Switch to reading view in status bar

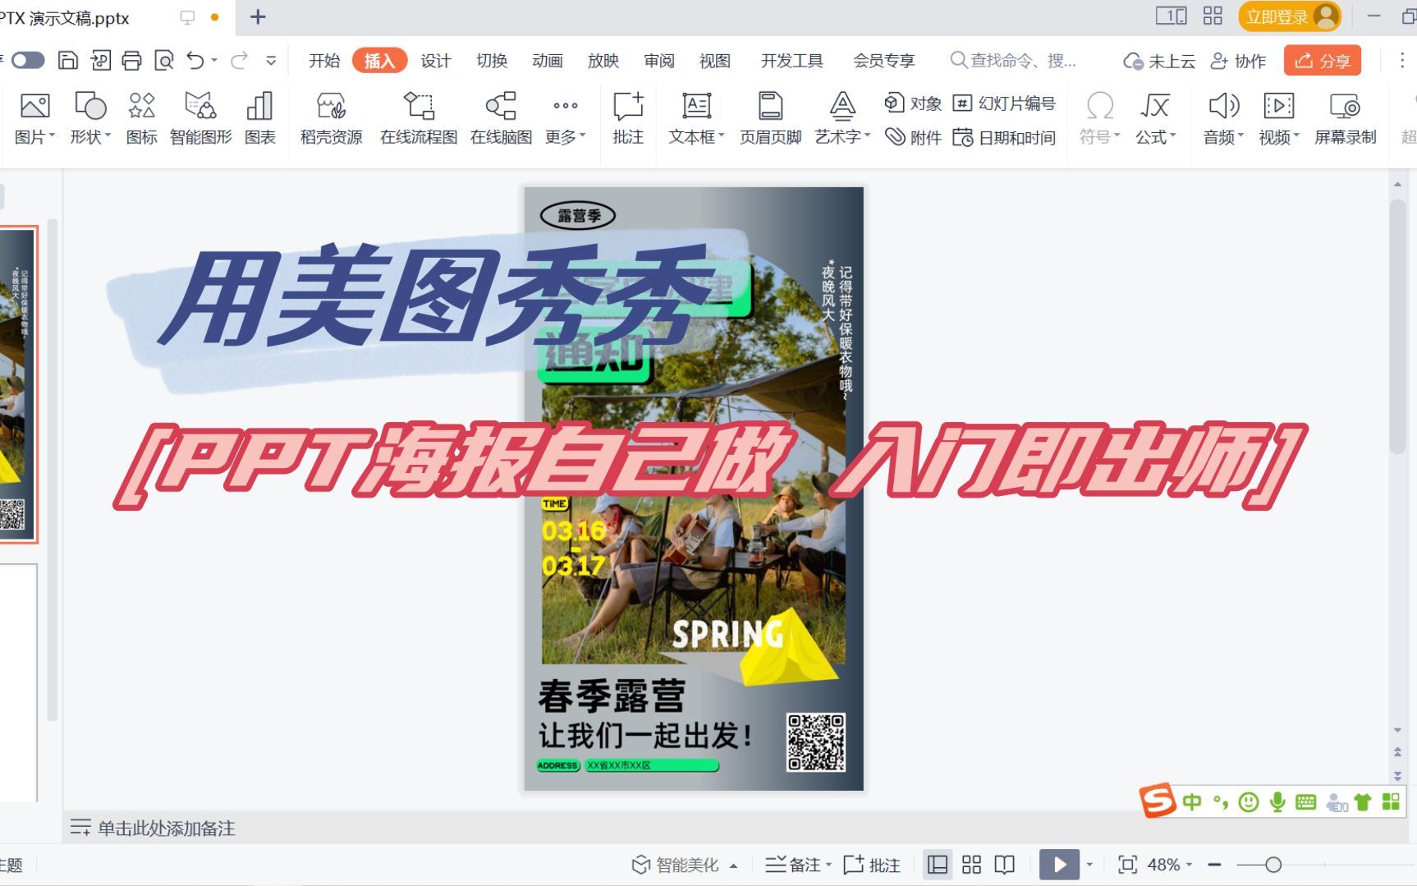coord(1005,865)
